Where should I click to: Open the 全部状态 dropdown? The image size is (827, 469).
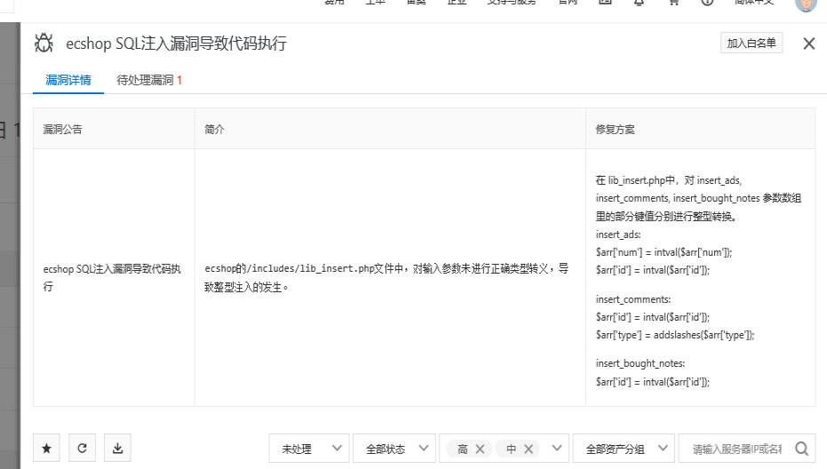click(394, 449)
